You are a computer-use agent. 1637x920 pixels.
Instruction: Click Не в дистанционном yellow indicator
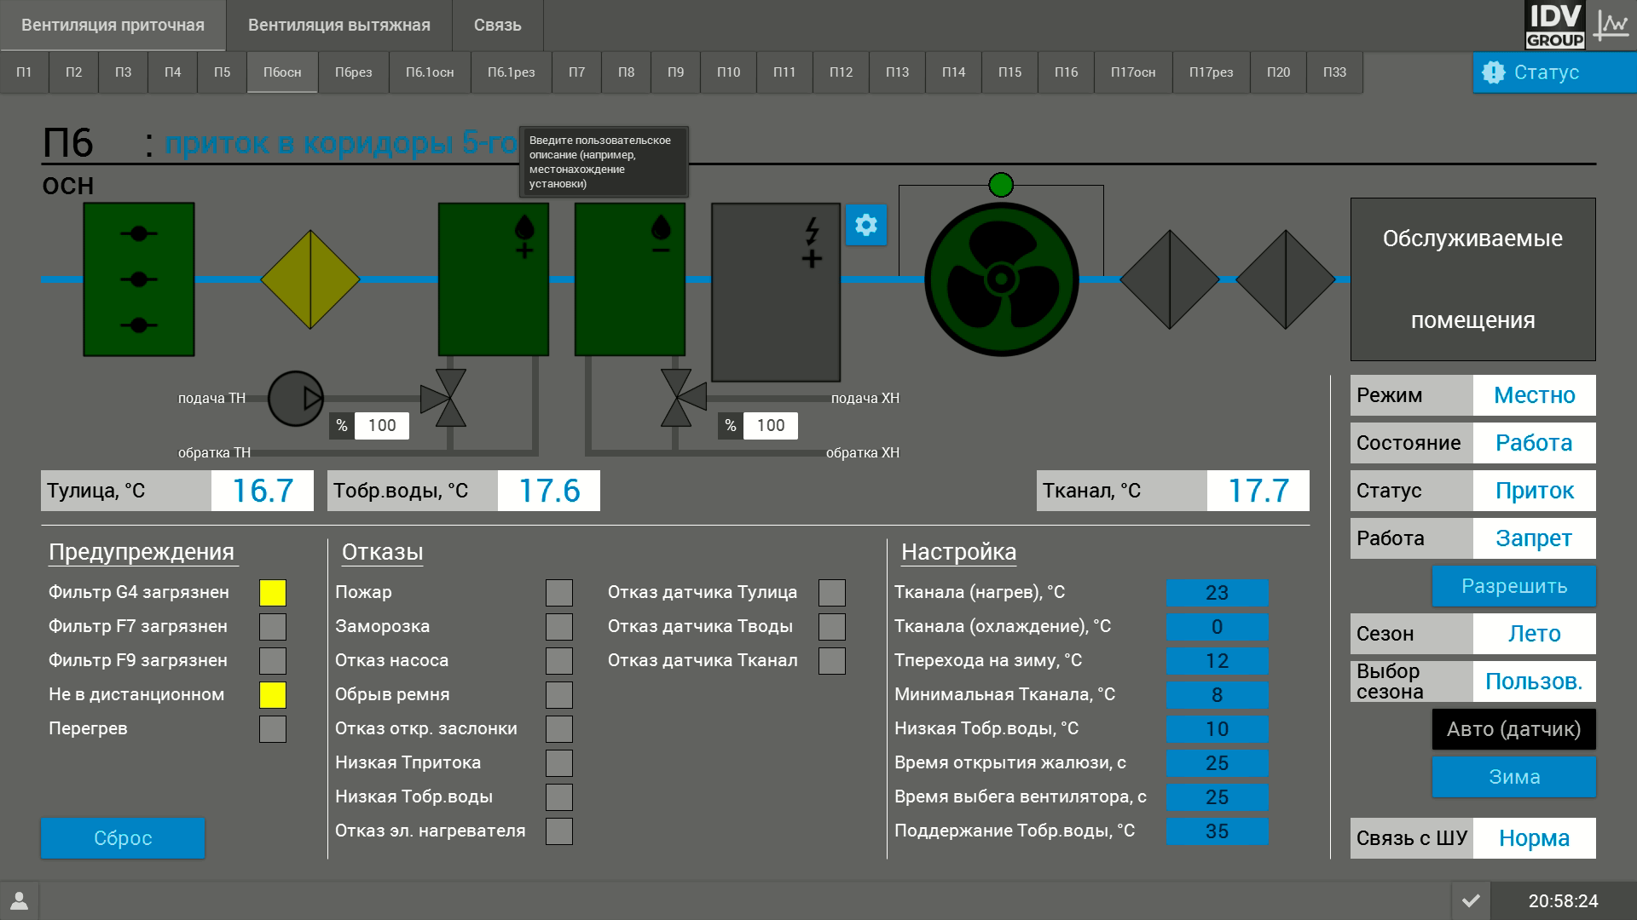[273, 695]
